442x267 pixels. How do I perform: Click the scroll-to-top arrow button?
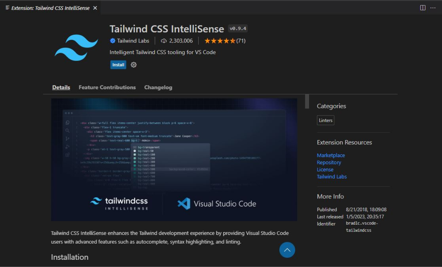pos(287,250)
